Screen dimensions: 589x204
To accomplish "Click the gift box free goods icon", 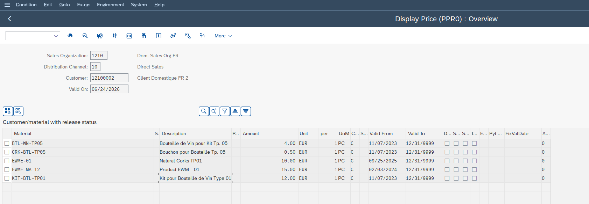I will (x=144, y=36).
